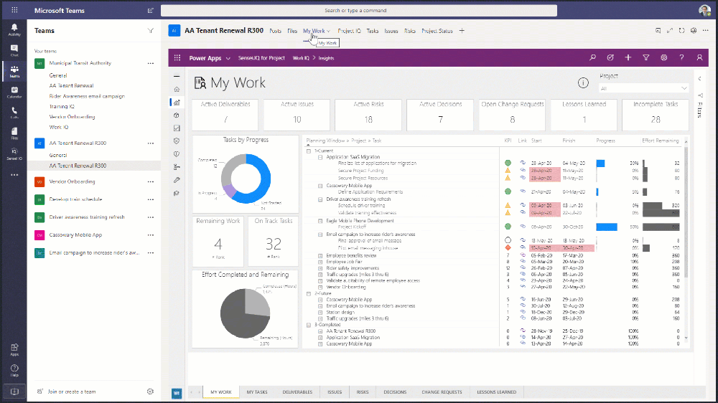The image size is (718, 403).
Task: Select the Rider Awareness email campaign channel
Action: (87, 96)
